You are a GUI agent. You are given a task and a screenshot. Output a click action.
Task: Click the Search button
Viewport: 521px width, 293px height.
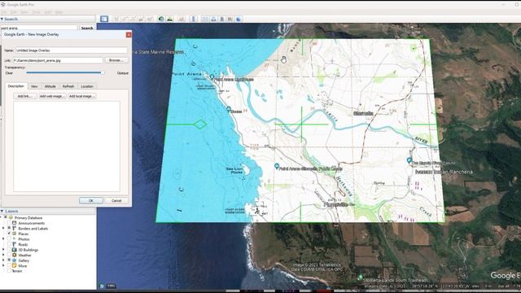pyautogui.click(x=87, y=28)
